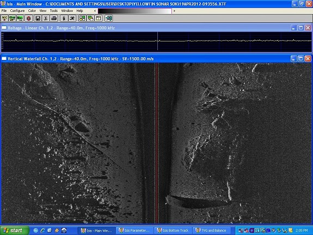Click the green Play file toolbar icon
The height and width of the screenshot is (235, 313).
coord(12,19)
